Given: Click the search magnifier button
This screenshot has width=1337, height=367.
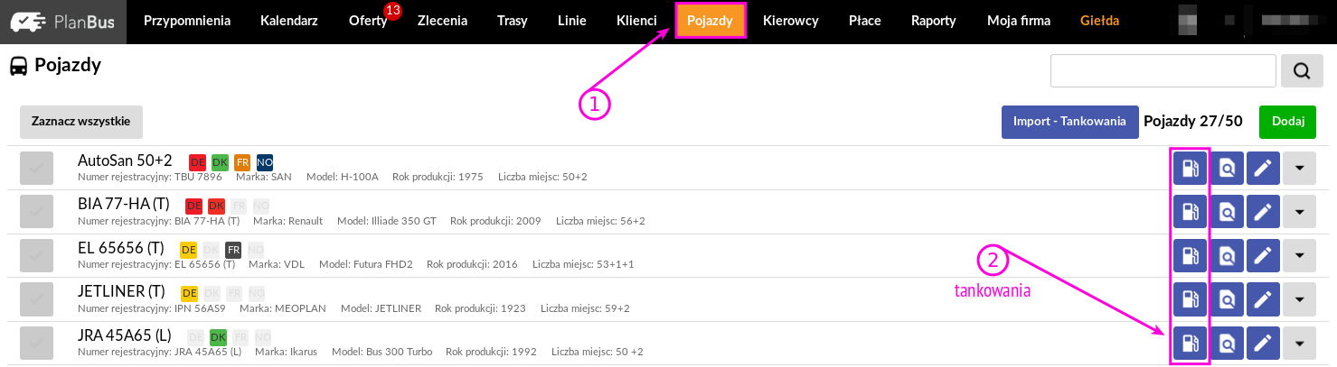Looking at the screenshot, I should tap(1302, 71).
